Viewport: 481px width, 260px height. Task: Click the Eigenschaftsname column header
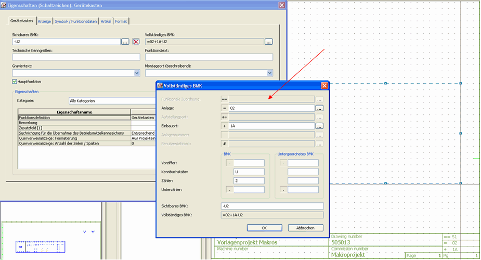74,112
